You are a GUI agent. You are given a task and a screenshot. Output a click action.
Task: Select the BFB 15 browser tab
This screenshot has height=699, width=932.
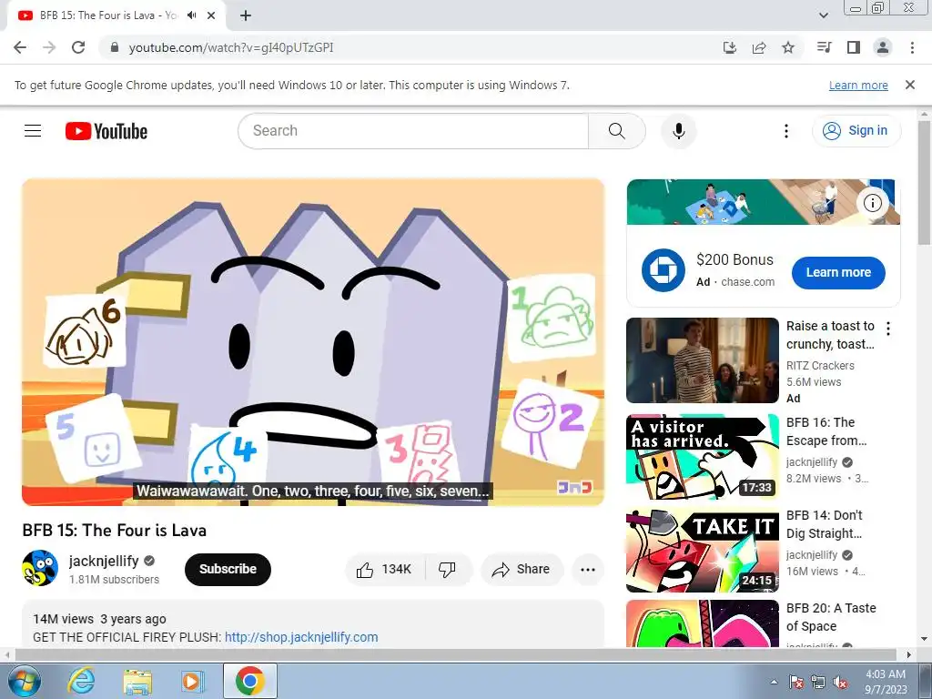[116, 15]
